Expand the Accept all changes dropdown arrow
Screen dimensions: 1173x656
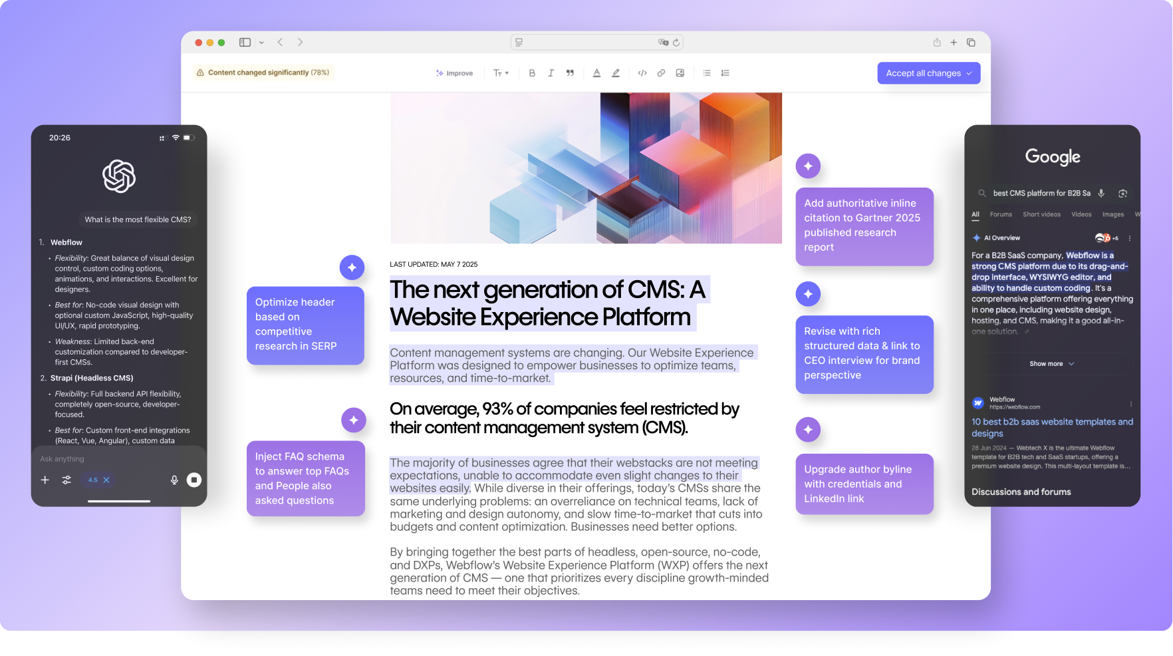[970, 73]
